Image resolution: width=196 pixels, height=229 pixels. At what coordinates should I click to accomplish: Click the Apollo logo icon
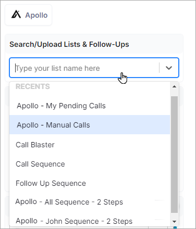(x=16, y=15)
